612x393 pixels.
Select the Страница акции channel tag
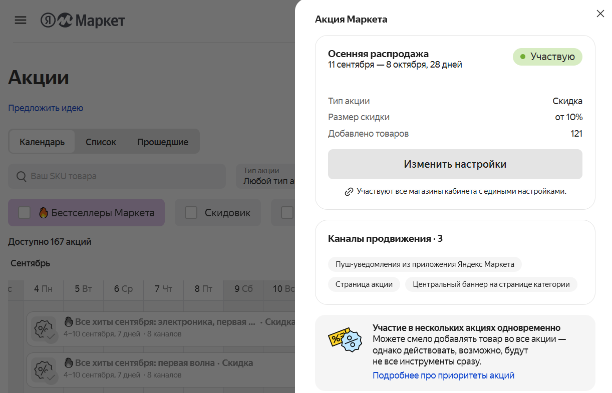tap(364, 284)
